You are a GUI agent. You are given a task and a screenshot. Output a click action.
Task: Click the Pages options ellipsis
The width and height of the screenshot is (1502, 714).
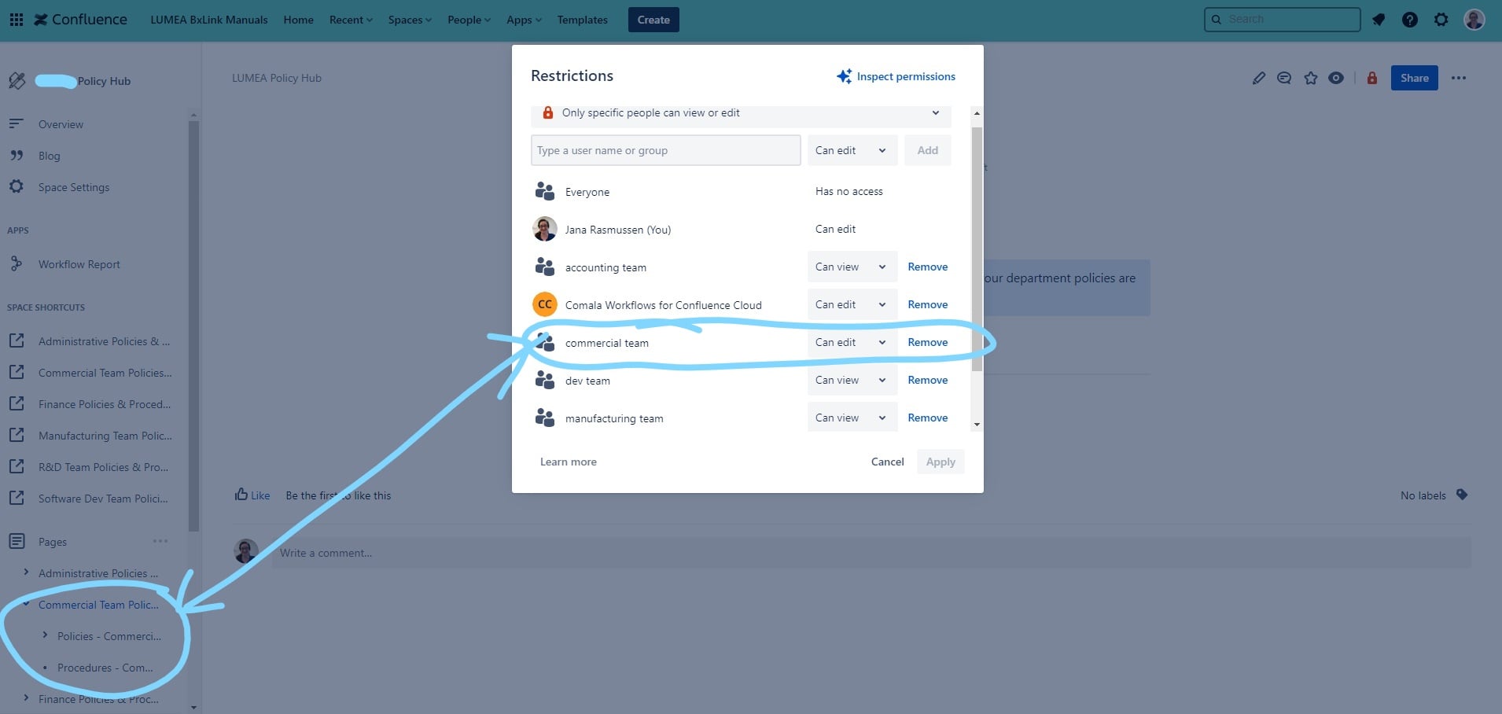tap(160, 541)
